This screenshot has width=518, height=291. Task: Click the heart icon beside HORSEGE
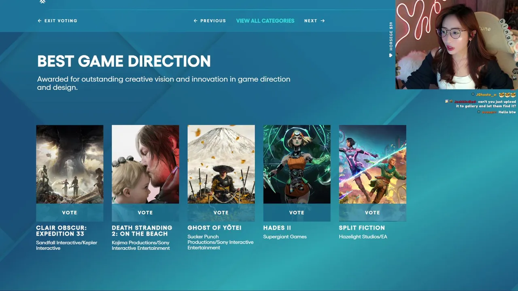coord(391,55)
